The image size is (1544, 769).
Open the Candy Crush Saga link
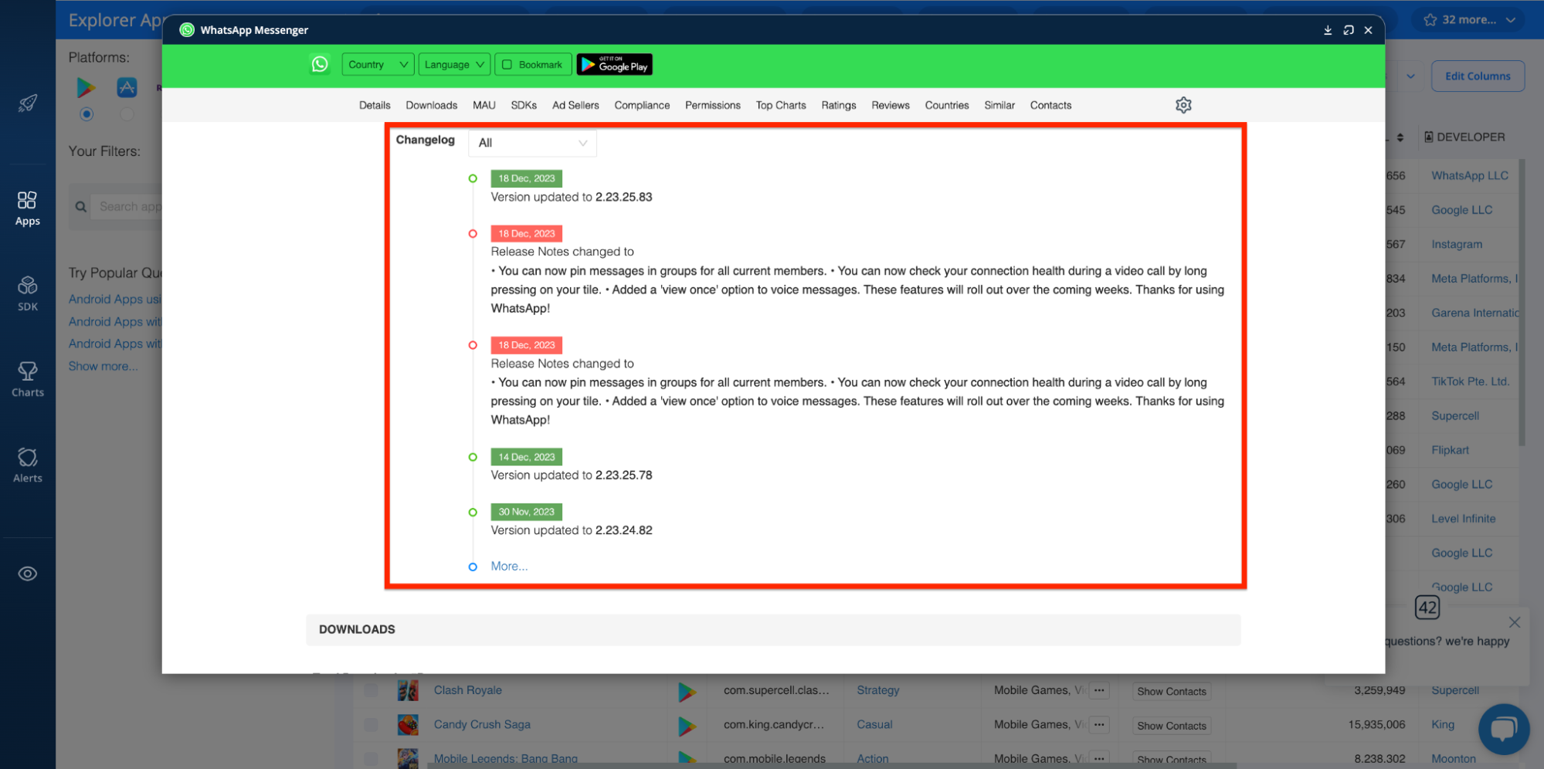pos(482,724)
